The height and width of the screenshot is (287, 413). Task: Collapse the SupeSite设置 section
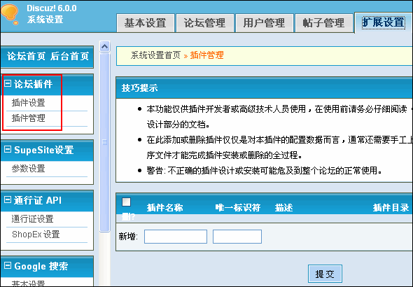pyautogui.click(x=8, y=149)
